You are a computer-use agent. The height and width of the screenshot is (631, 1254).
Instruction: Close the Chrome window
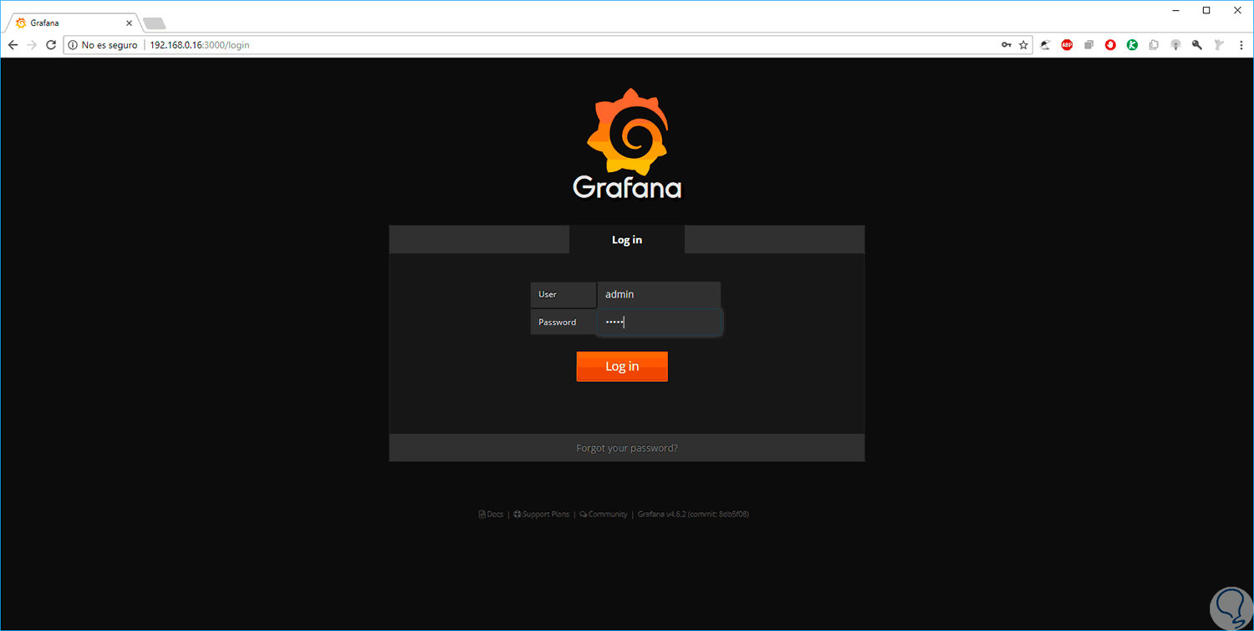click(x=1236, y=10)
